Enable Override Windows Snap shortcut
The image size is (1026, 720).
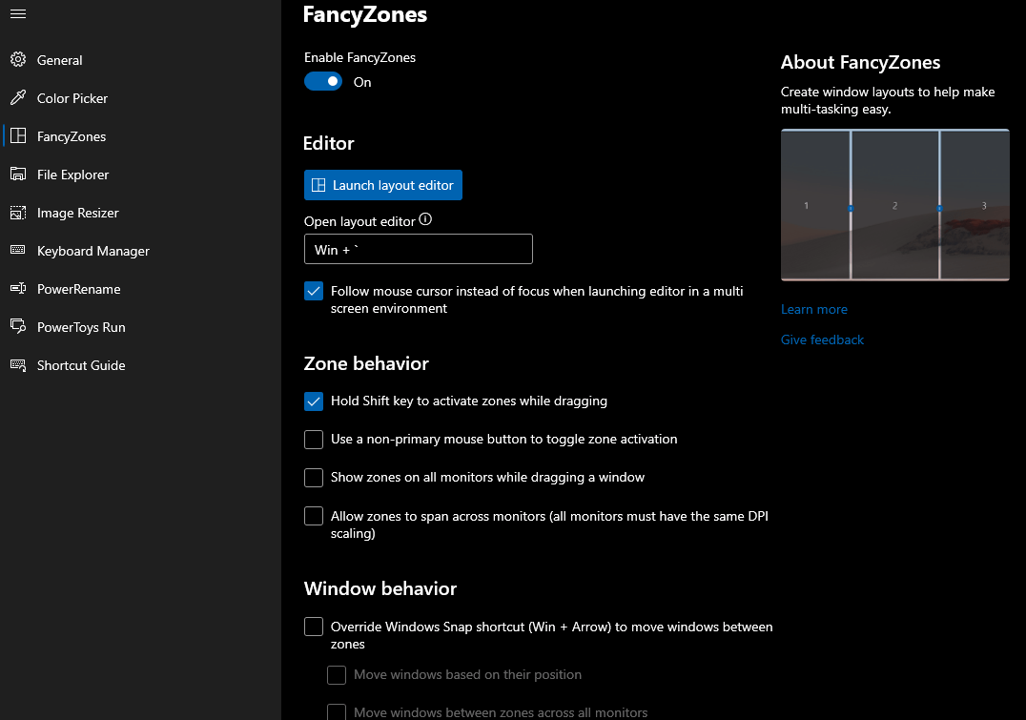[x=314, y=627]
